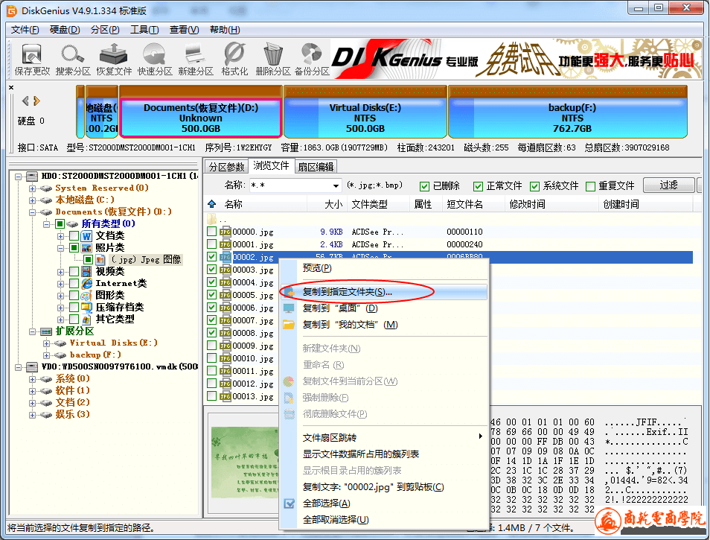Sort by the 文件类型 column header

click(379, 204)
